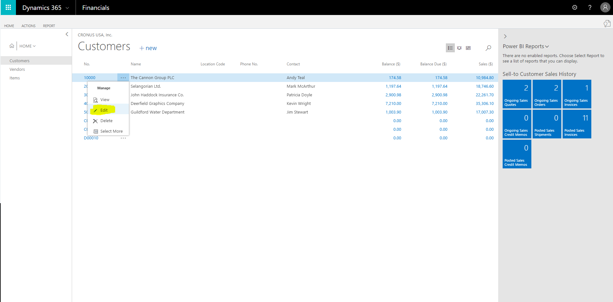The height and width of the screenshot is (302, 613).
Task: Open the user account avatar
Action: 605,7
